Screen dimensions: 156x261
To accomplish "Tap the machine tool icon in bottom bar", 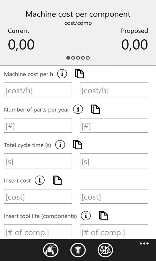I will pos(51,250).
